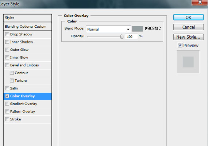Turn on the Inner Glow effect checkbox

[7, 57]
